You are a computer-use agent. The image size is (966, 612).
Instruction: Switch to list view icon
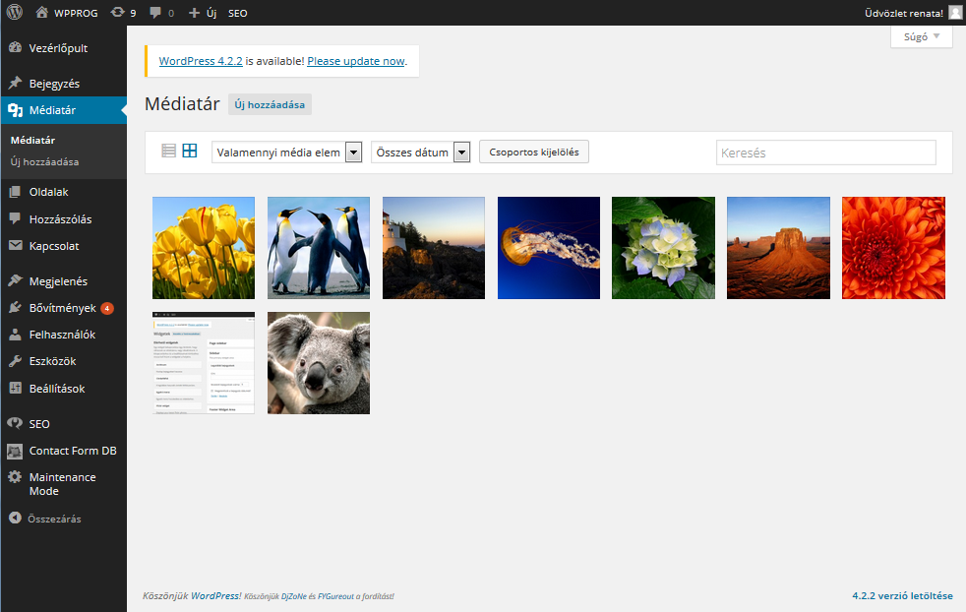coord(169,152)
